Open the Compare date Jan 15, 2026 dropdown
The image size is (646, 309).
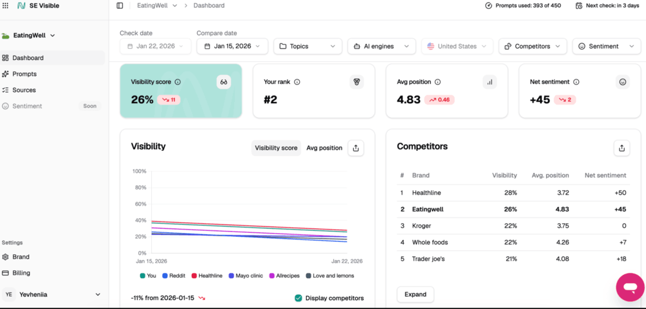(x=233, y=46)
